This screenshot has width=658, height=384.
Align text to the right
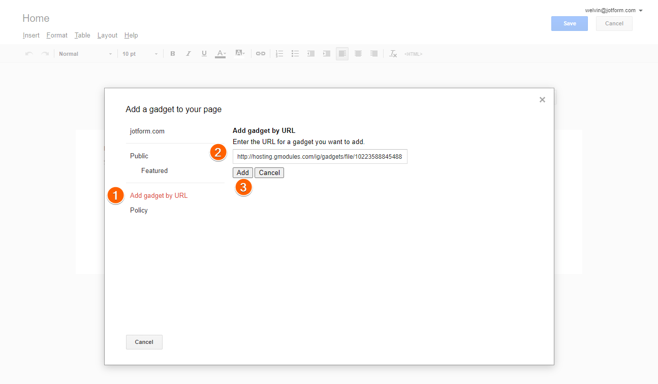pyautogui.click(x=374, y=54)
